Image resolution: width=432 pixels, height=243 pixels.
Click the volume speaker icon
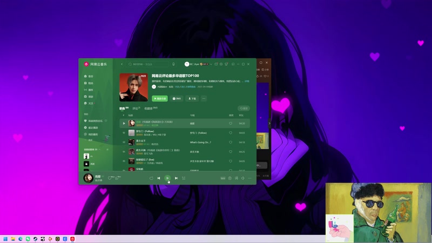(x=243, y=178)
